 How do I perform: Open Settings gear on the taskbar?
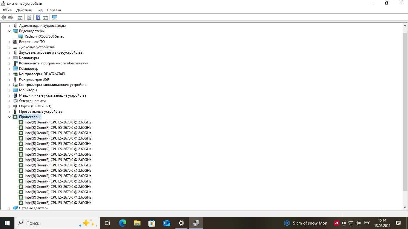pos(181,223)
